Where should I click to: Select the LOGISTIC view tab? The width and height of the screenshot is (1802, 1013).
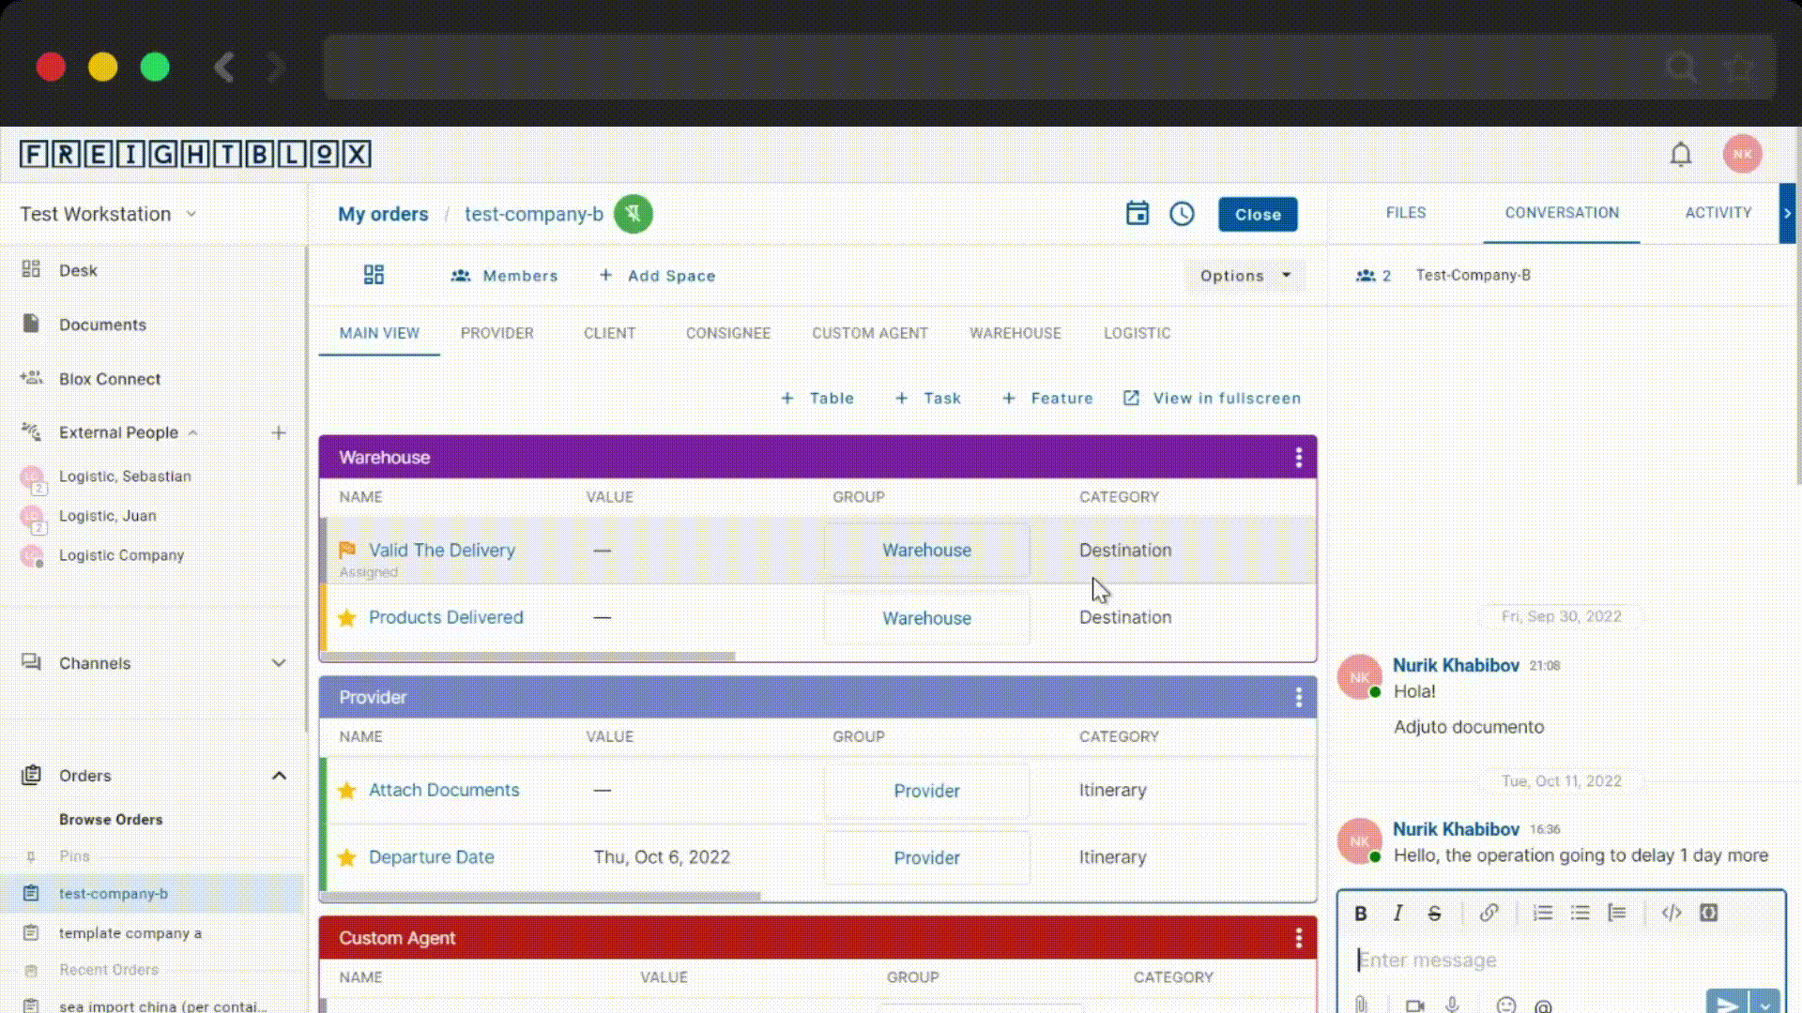[1137, 333]
